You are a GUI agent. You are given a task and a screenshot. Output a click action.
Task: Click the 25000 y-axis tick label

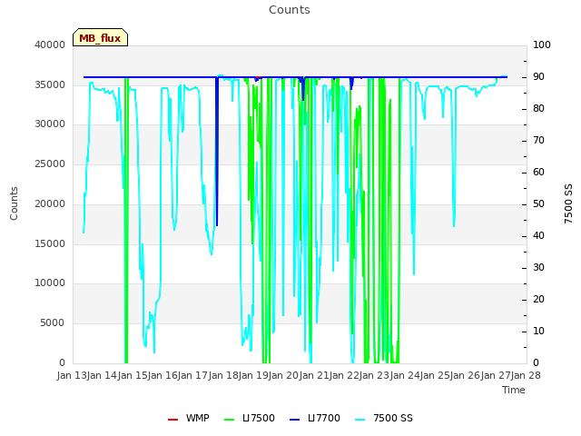click(50, 163)
